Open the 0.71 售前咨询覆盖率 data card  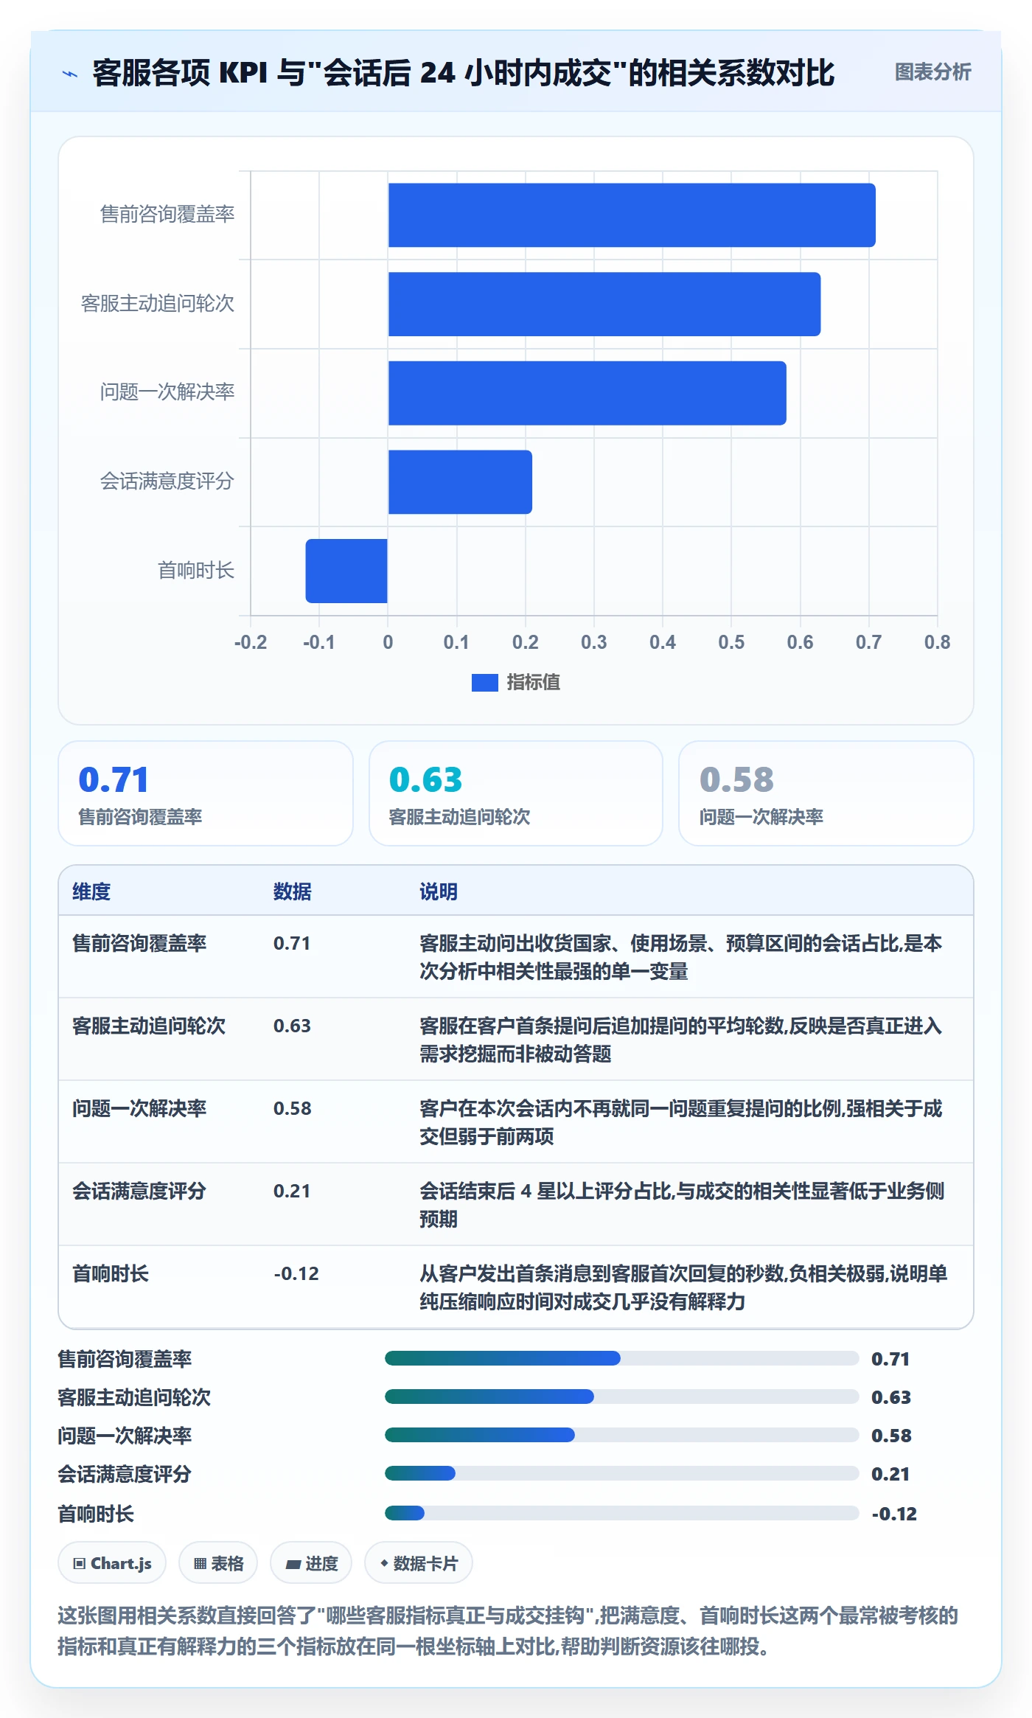[x=206, y=793]
